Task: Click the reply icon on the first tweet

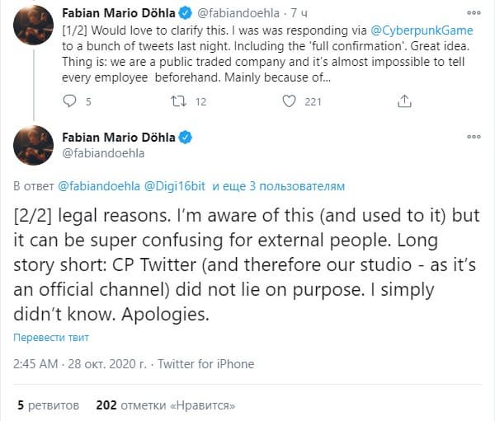Action: pyautogui.click(x=70, y=101)
